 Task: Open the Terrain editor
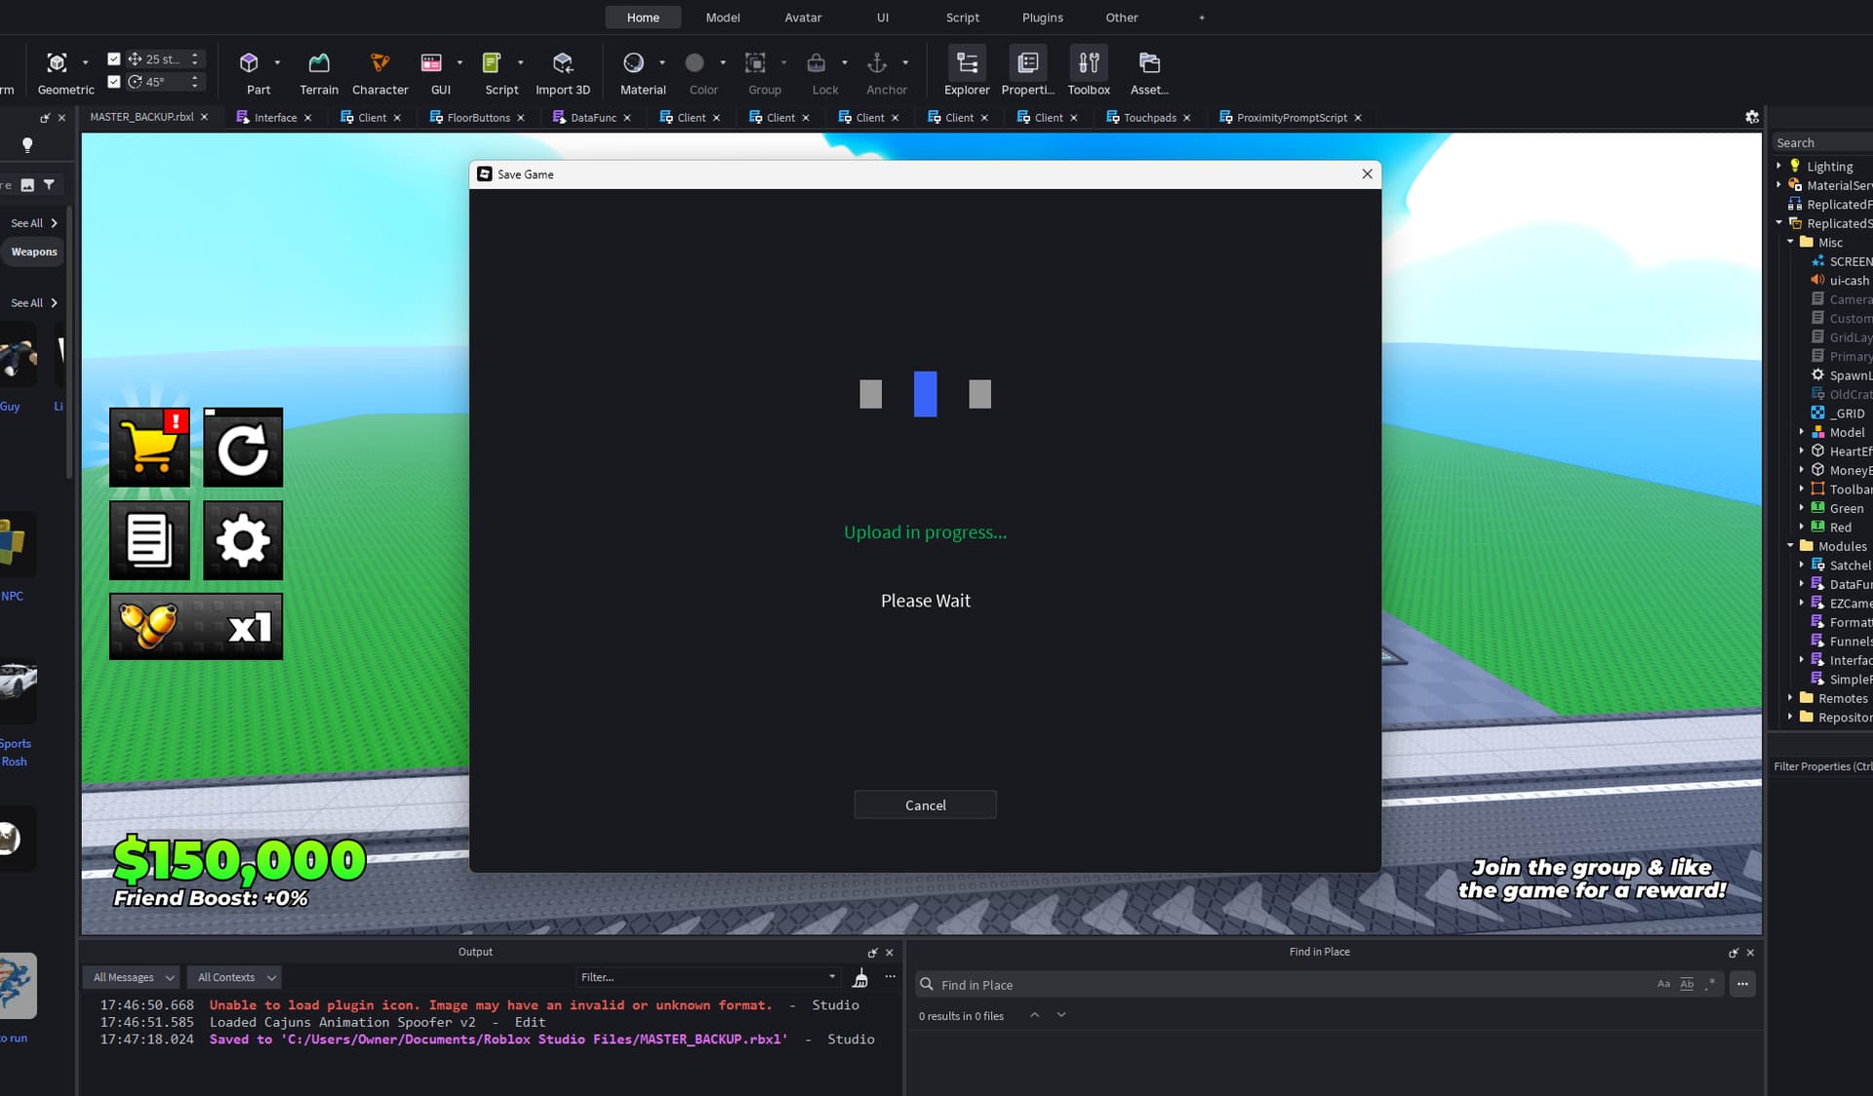(319, 63)
